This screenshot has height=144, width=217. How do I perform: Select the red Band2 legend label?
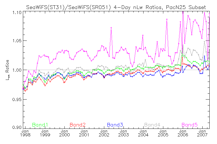(x=78, y=125)
